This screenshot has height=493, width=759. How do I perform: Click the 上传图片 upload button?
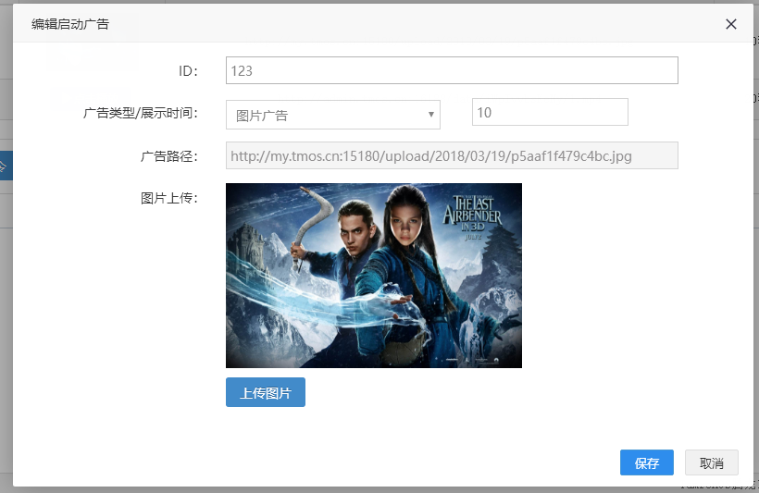266,392
